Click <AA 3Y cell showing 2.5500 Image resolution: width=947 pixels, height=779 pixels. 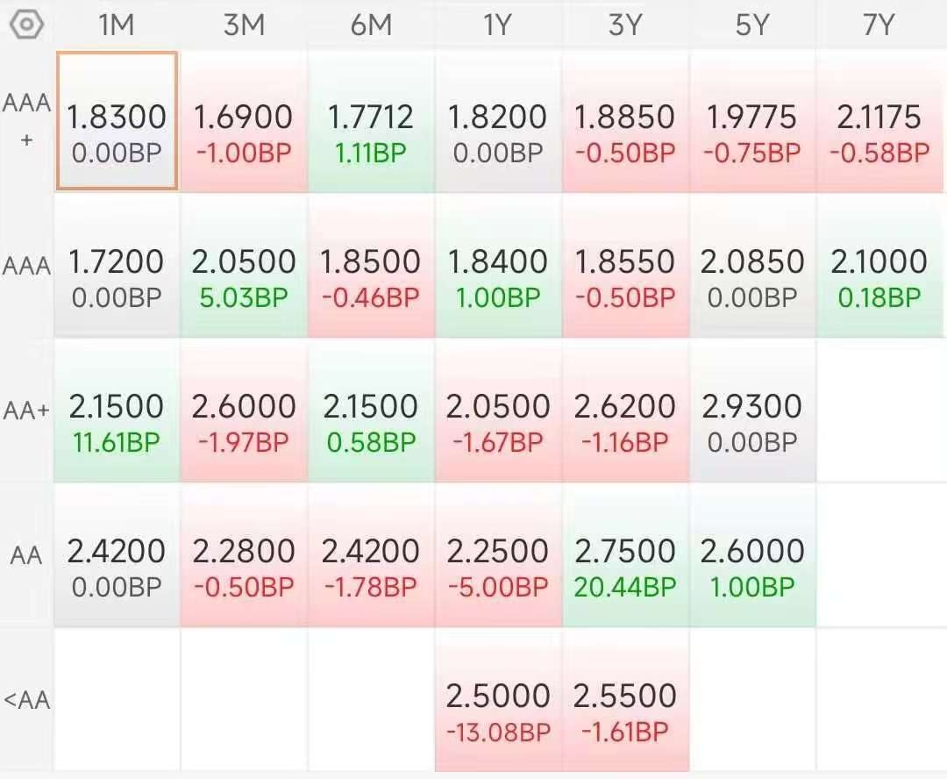(625, 700)
